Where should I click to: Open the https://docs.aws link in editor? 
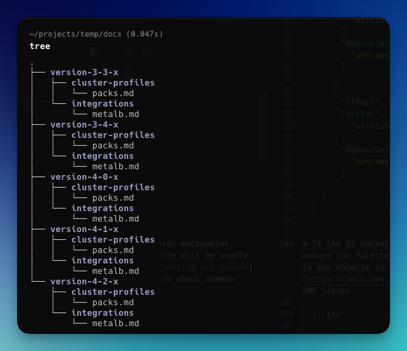pos(348,279)
